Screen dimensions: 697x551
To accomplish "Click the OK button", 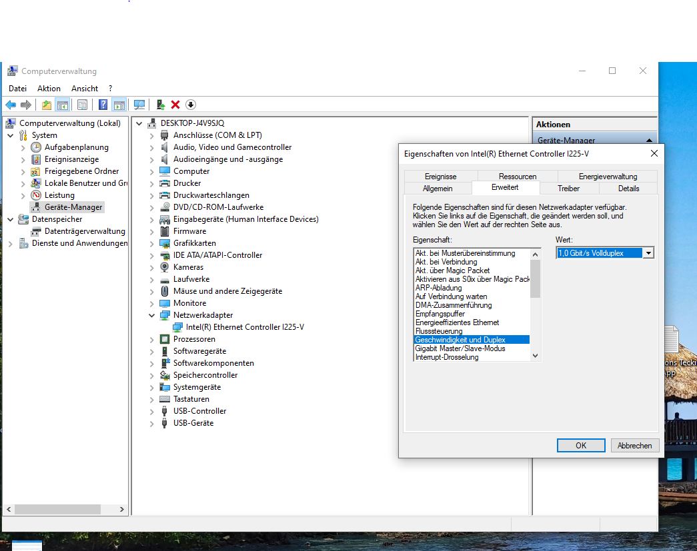I will tap(581, 446).
